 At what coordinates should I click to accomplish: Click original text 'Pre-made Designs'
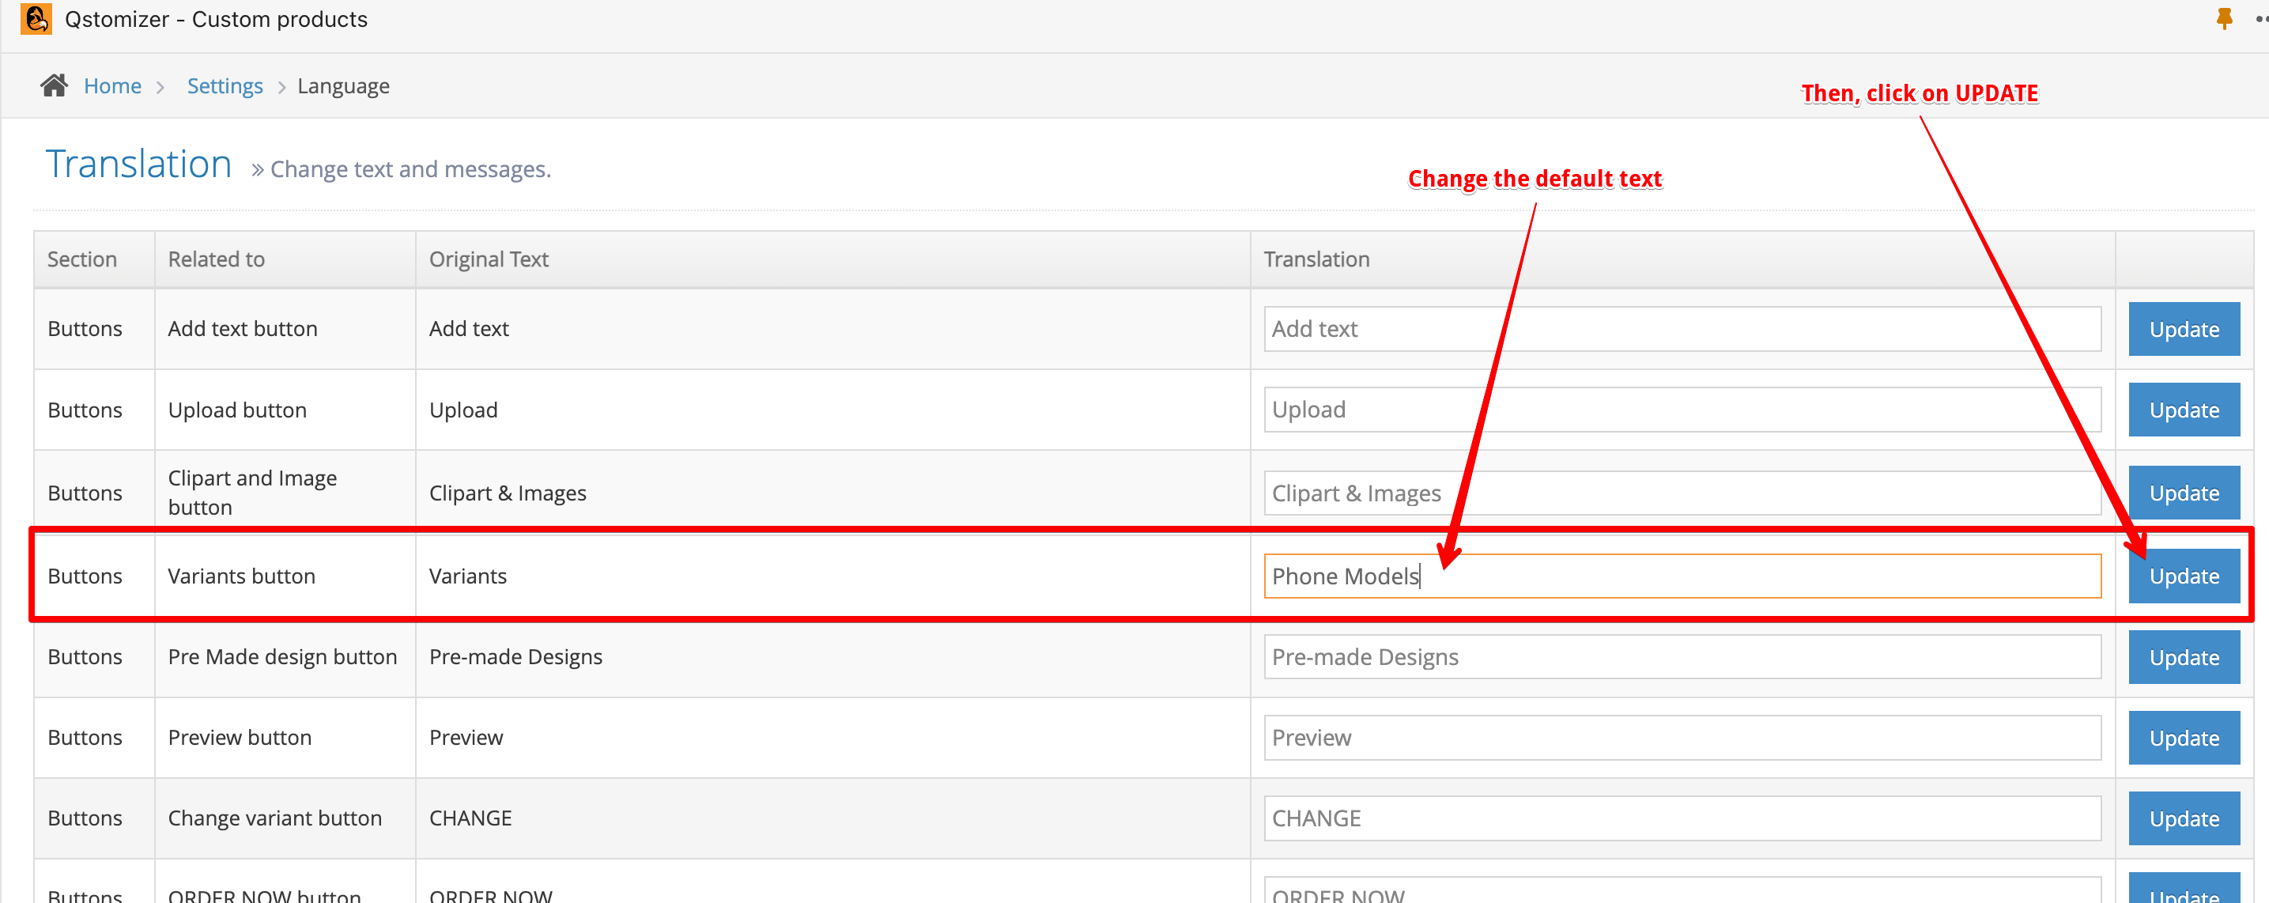coord(515,657)
